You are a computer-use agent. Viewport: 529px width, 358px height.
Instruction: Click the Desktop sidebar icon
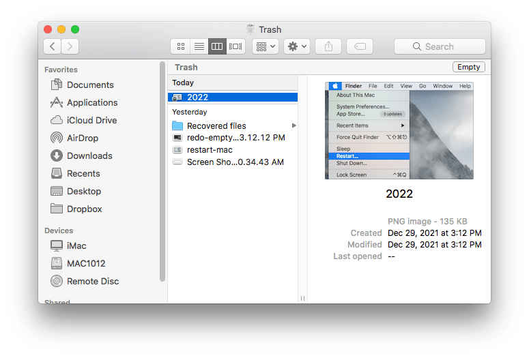point(57,191)
